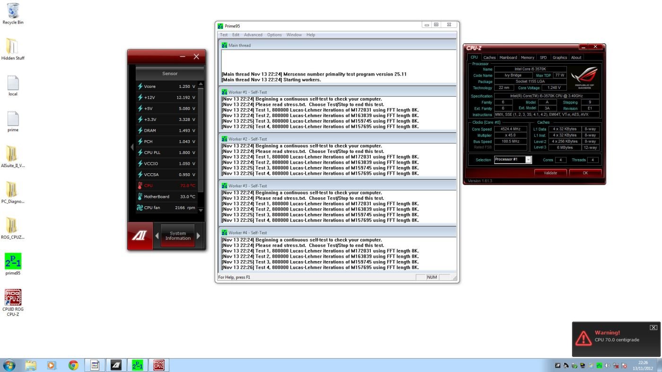This screenshot has width=662, height=372.
Task: Click the Main thread sub-window title bar
Action: (x=337, y=45)
